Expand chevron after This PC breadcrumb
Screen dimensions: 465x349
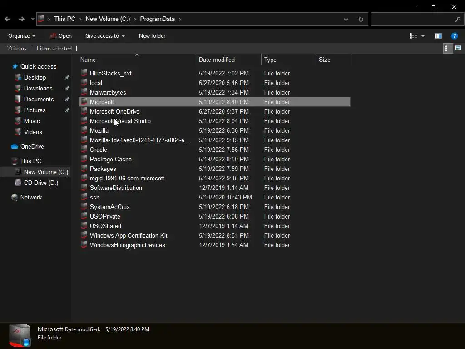(80, 19)
